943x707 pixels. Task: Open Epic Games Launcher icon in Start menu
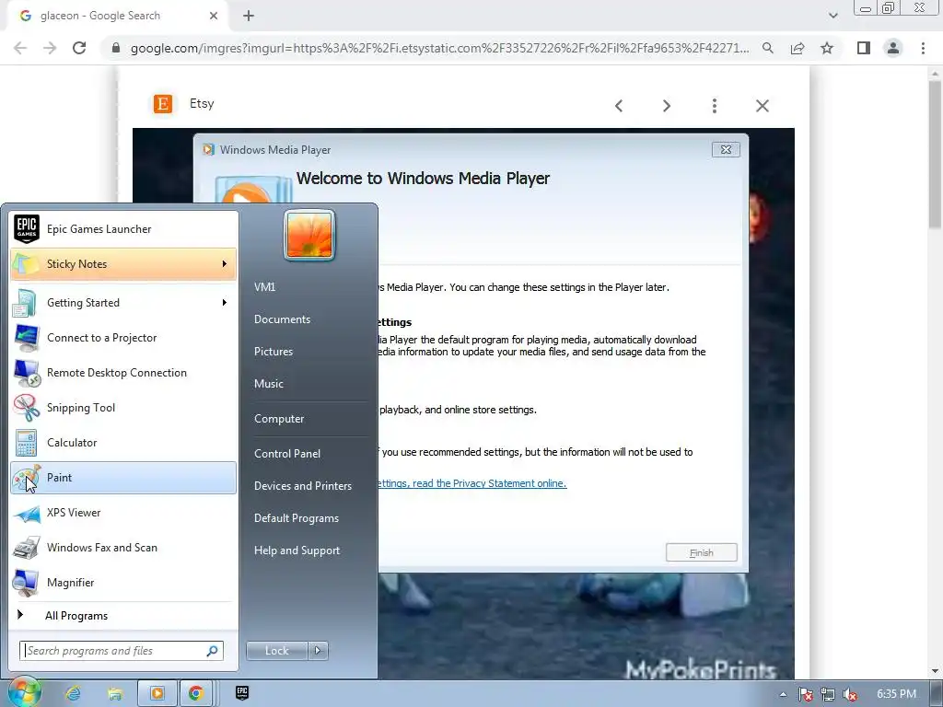click(x=27, y=229)
